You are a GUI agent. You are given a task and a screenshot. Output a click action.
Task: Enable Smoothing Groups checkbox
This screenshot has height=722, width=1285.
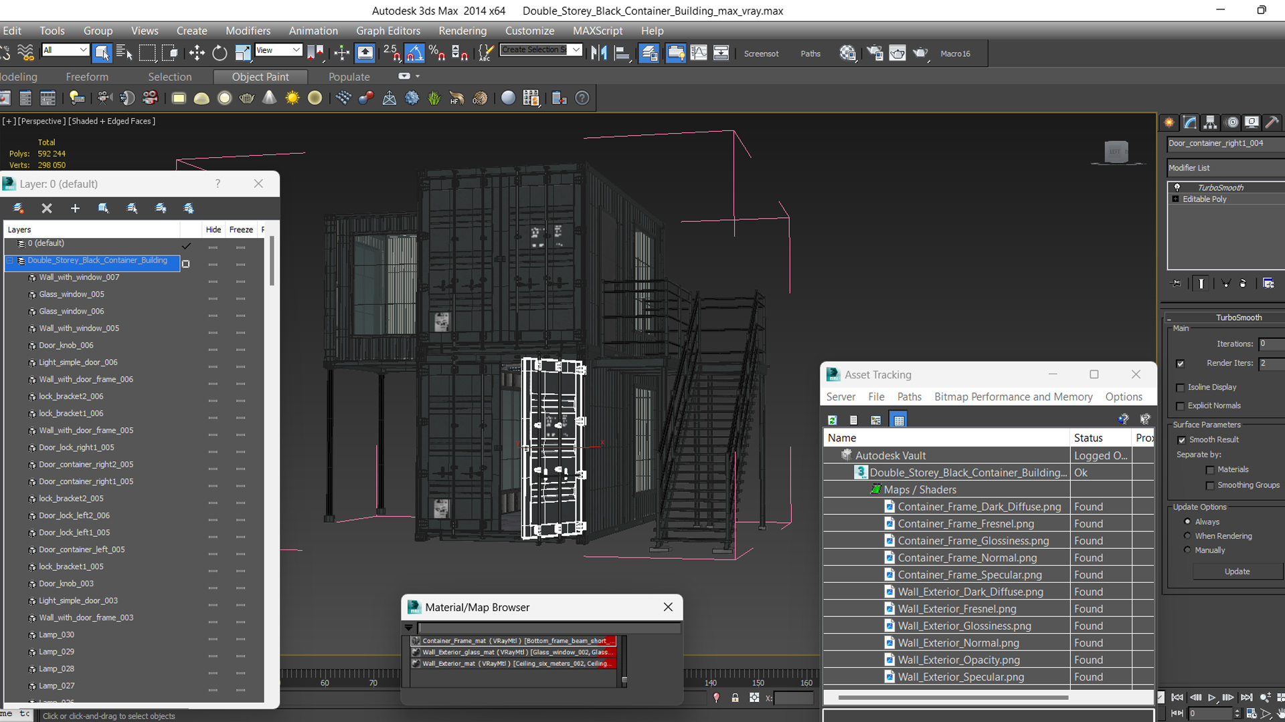(1210, 486)
